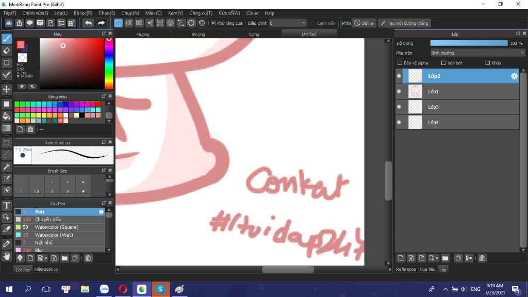
Task: Enable radial snap guide
Action: point(160,23)
